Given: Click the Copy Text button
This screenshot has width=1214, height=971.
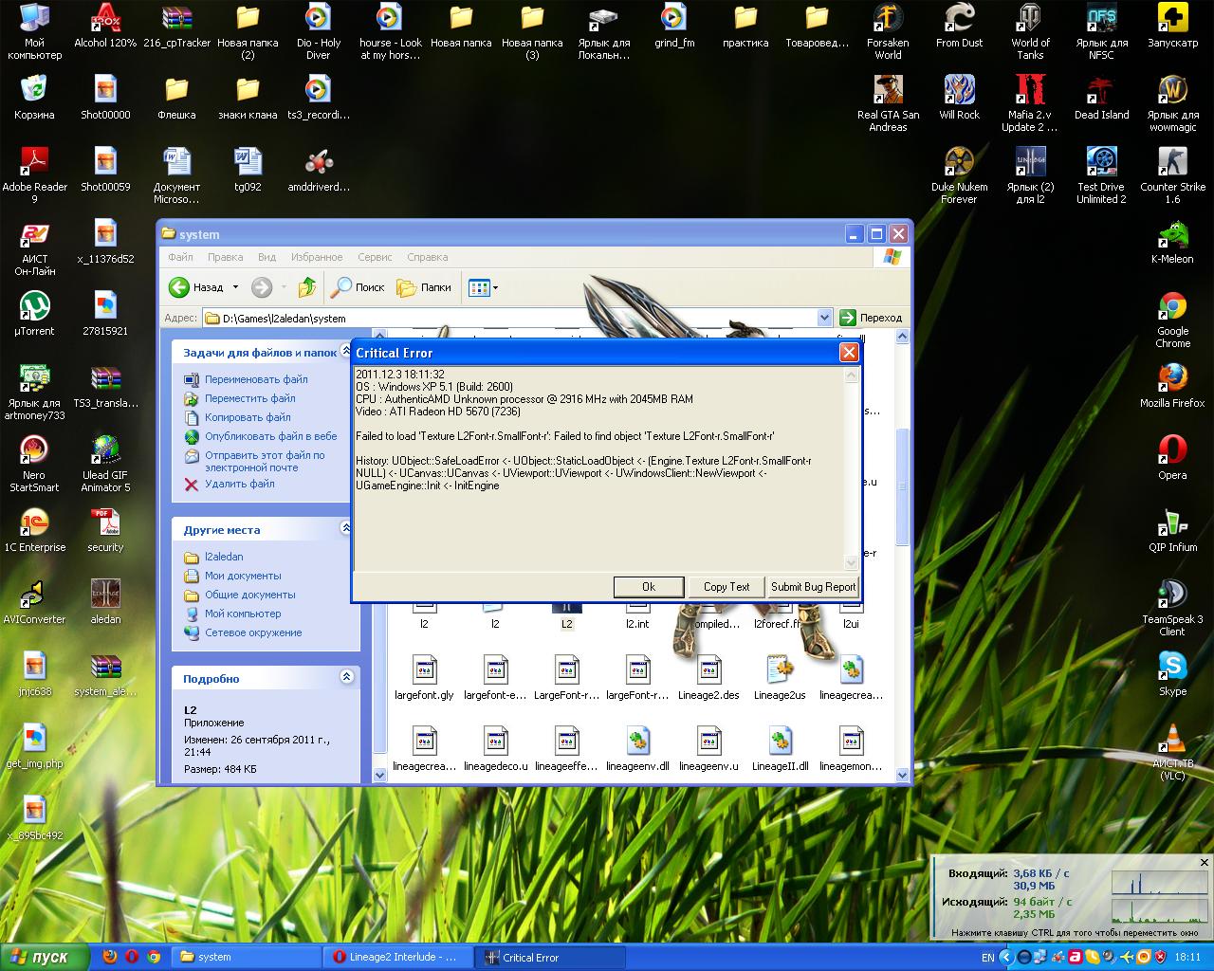Looking at the screenshot, I should (x=727, y=587).
